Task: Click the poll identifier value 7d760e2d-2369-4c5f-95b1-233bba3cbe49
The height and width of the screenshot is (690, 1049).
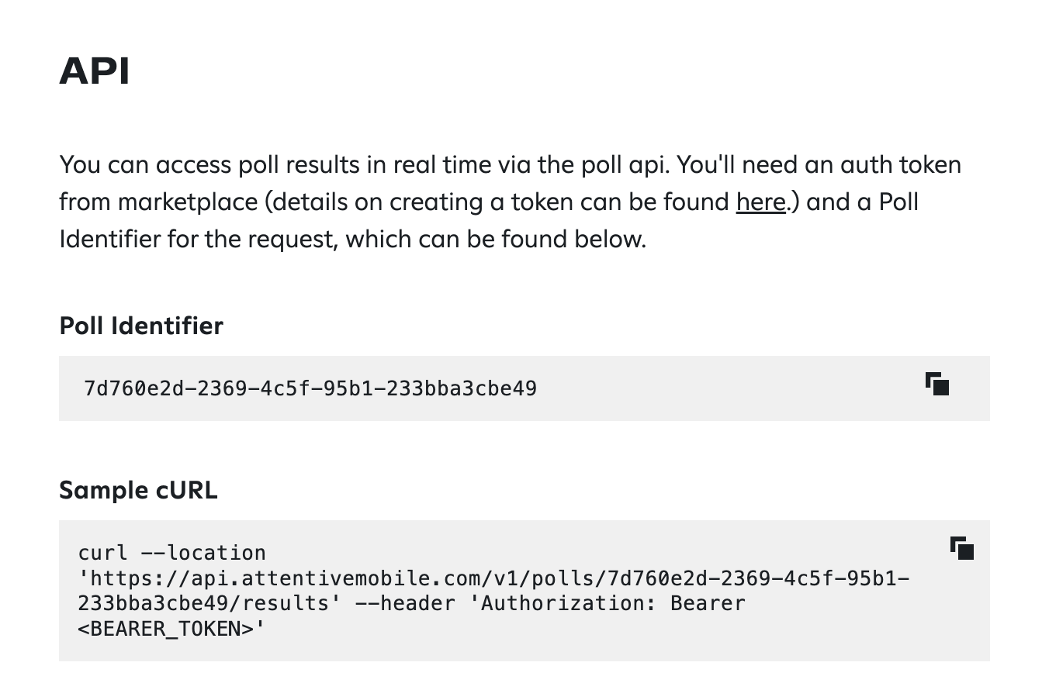Action: pyautogui.click(x=310, y=388)
